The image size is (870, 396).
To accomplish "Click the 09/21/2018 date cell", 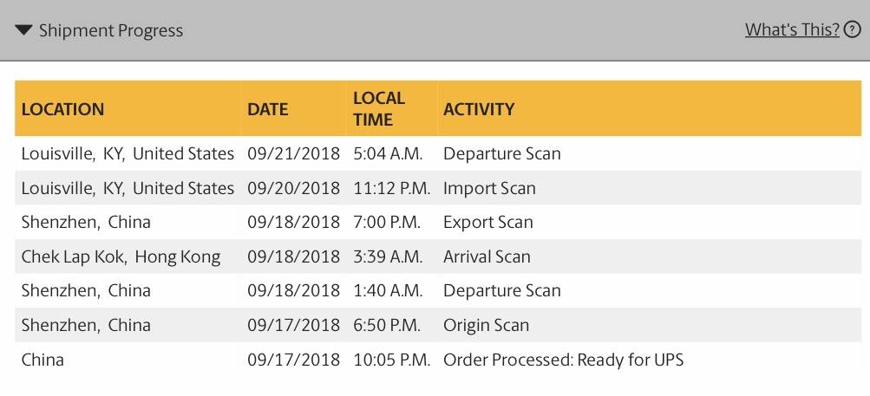I will (293, 153).
